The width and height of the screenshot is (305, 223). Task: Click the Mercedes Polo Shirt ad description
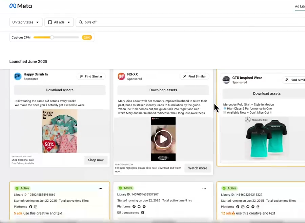[x=249, y=109]
